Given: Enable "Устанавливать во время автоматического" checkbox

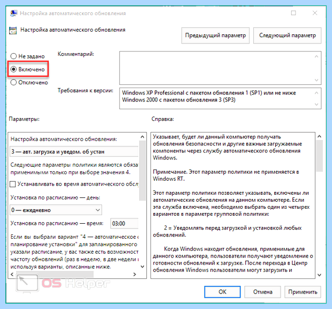Looking at the screenshot, I should coord(13,184).
